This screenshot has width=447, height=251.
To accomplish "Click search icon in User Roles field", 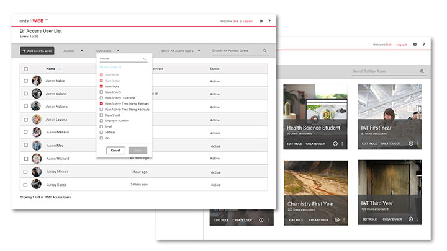I will pos(422,71).
